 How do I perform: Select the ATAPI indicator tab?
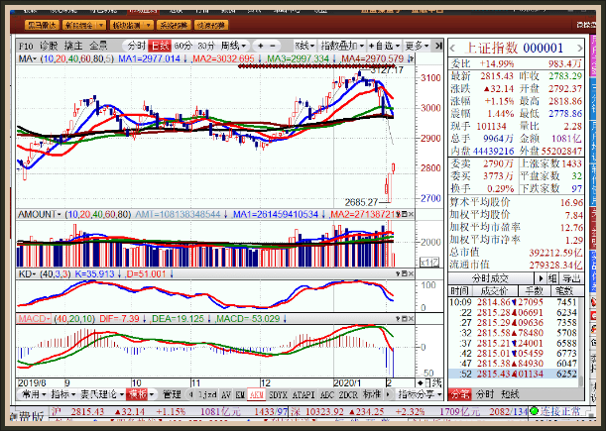point(303,394)
